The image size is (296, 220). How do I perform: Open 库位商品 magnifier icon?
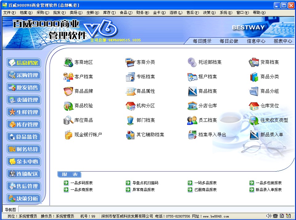point(68,120)
